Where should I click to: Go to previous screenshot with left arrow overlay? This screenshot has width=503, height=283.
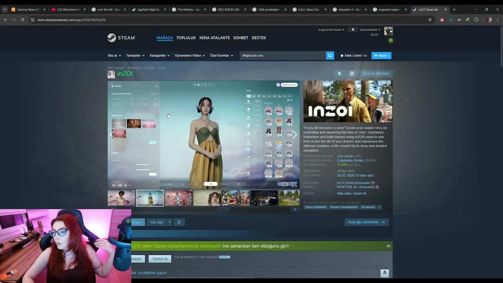(x=112, y=135)
